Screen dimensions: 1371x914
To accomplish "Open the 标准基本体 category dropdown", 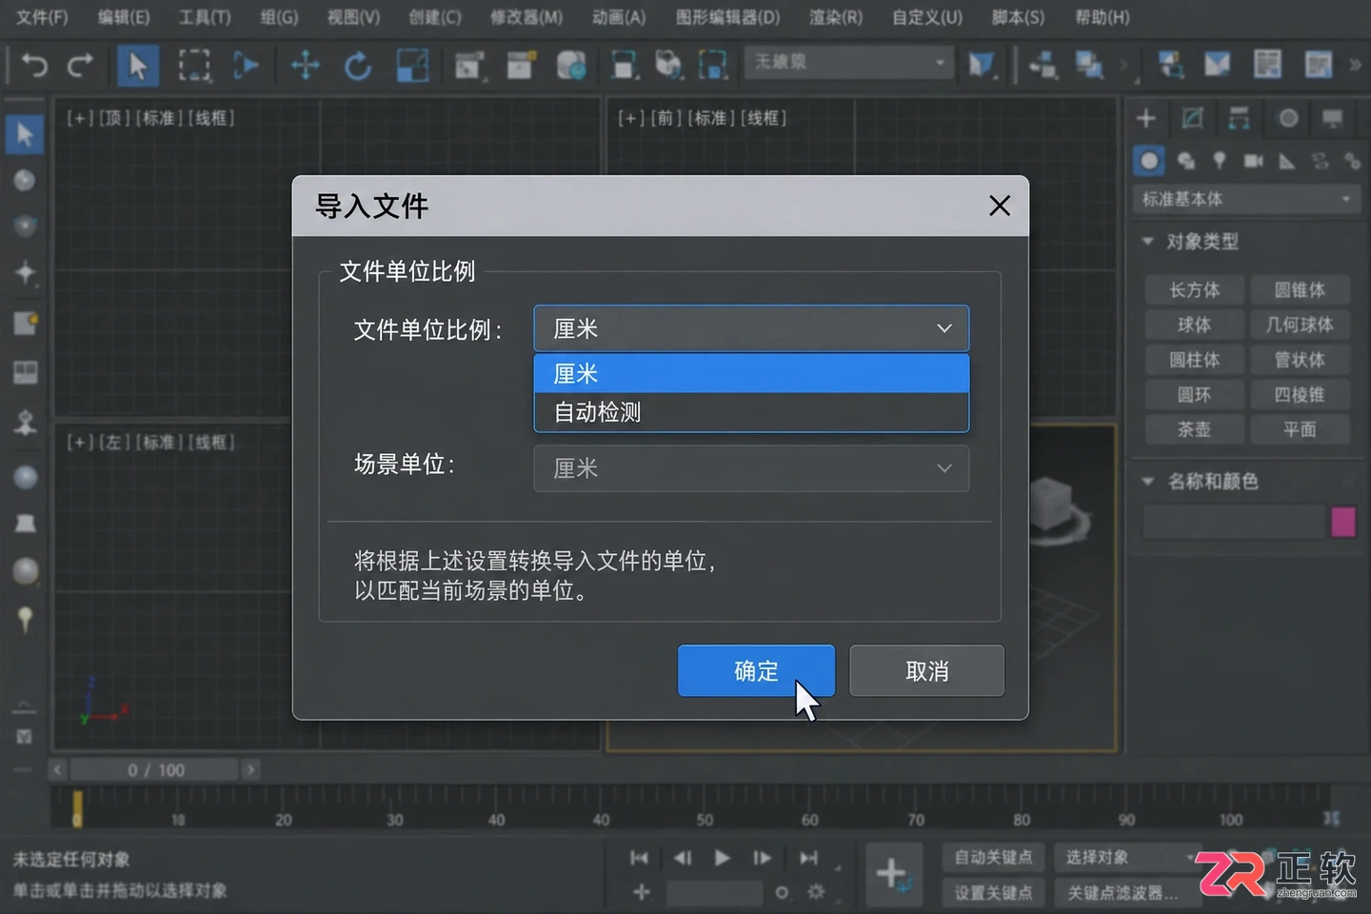I will [1246, 199].
